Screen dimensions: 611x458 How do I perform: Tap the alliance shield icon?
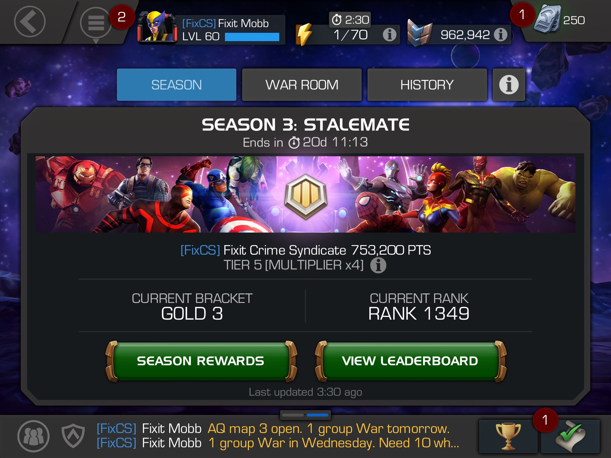click(73, 436)
